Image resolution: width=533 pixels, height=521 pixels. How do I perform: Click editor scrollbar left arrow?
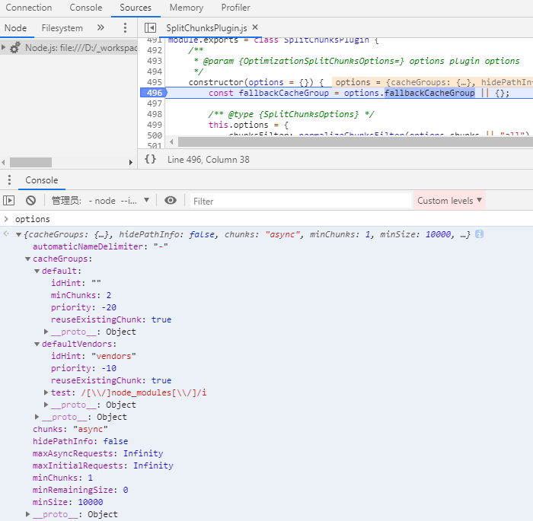(171, 141)
